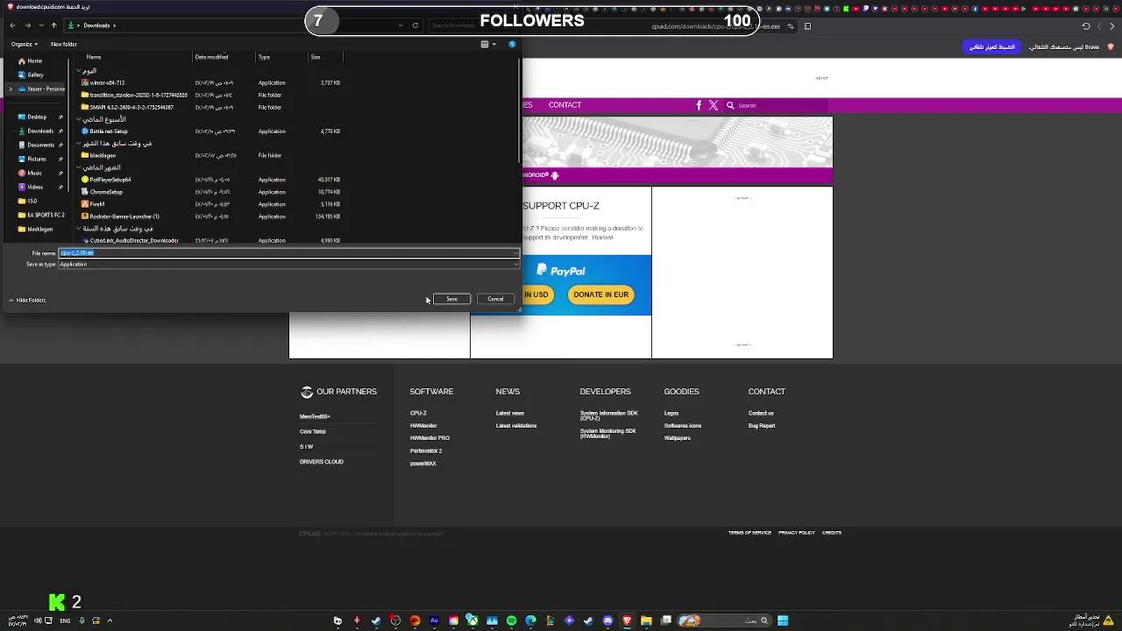The height and width of the screenshot is (631, 1122).
Task: Open recent locations chevron in dialog
Action: (40, 25)
